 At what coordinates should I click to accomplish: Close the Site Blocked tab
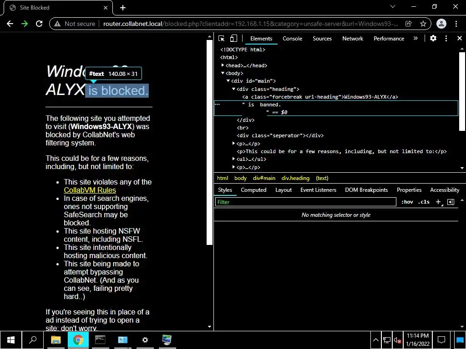click(105, 8)
